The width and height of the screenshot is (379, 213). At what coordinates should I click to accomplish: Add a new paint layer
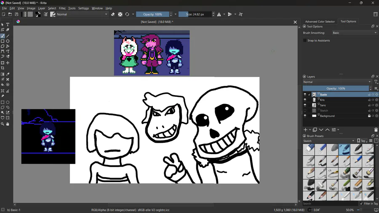coord(305,130)
